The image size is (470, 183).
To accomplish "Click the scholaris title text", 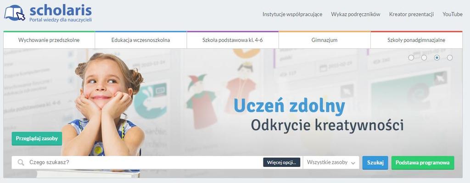I will coord(61,10).
